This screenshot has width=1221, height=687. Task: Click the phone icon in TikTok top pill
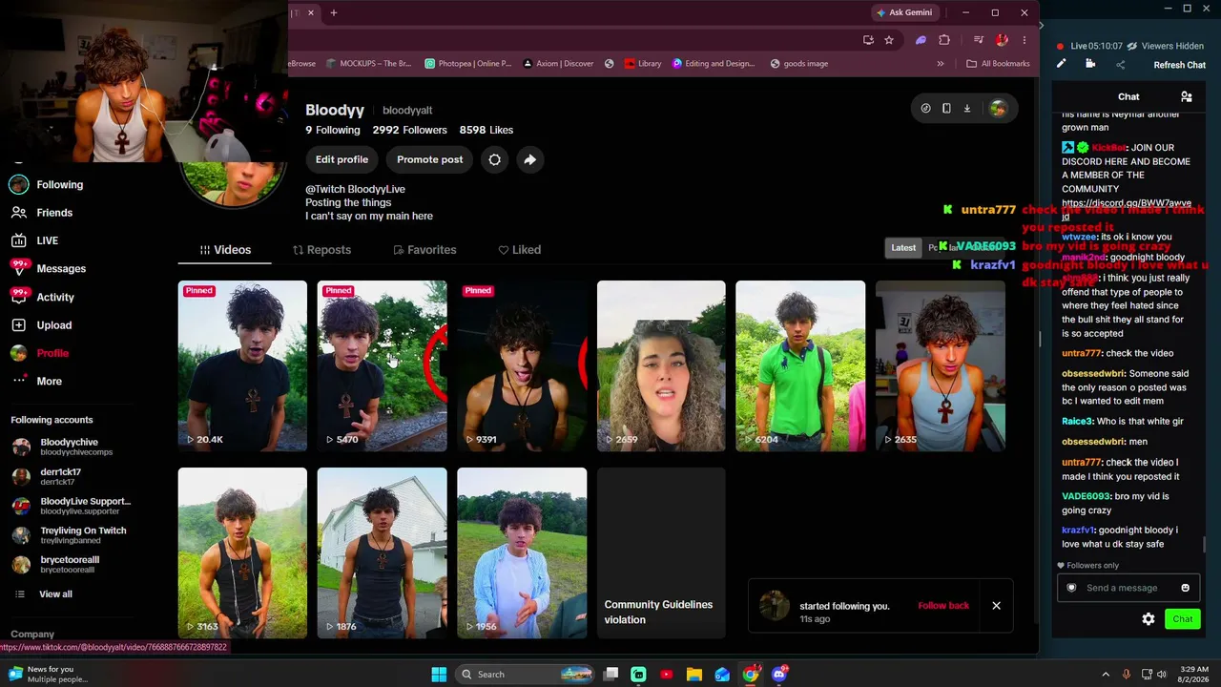tap(946, 109)
